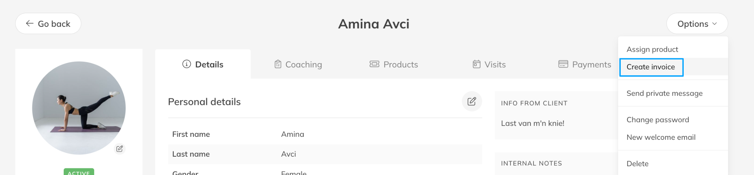The width and height of the screenshot is (754, 175).
Task: Click the ticket icon beside Products
Action: [374, 64]
